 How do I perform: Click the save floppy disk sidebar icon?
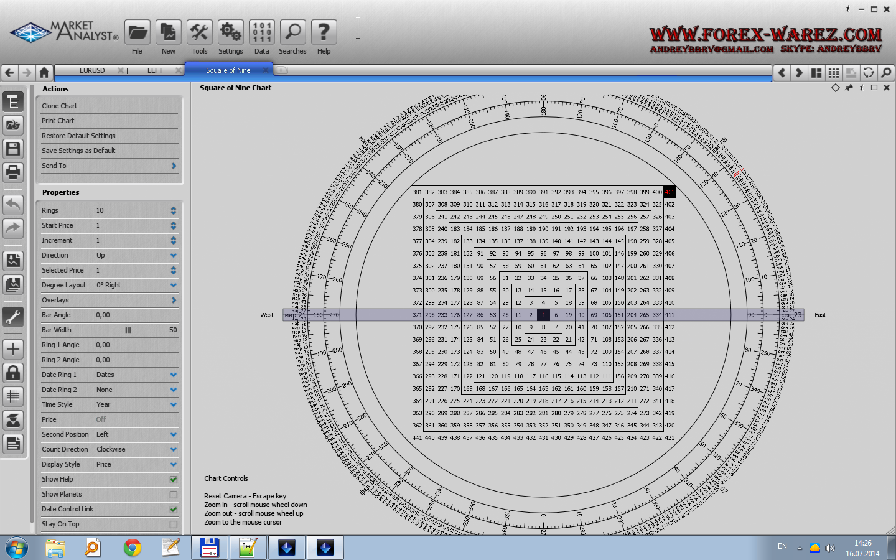[13, 148]
